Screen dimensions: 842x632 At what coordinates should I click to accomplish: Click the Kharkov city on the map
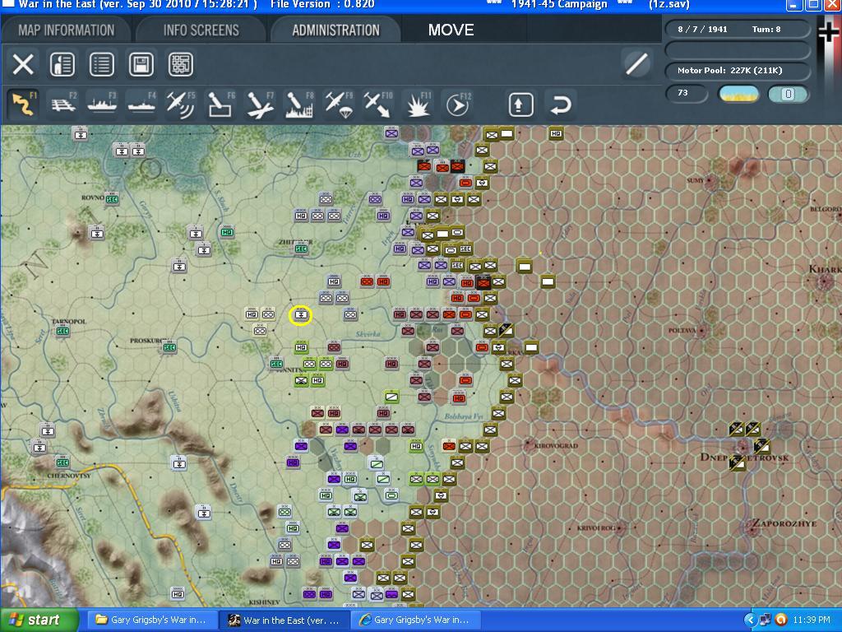pos(822,281)
